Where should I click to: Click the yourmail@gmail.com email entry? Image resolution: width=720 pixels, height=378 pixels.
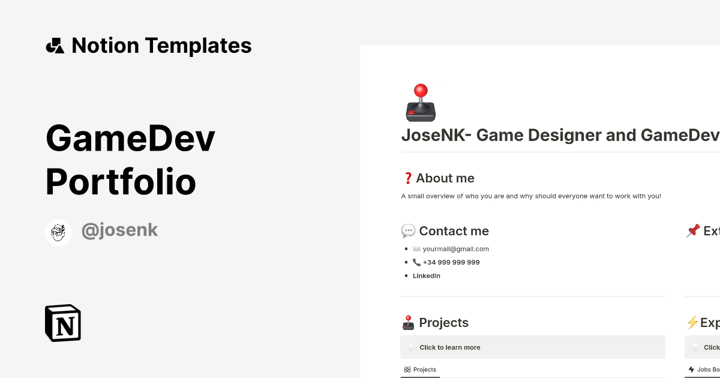[x=456, y=248]
